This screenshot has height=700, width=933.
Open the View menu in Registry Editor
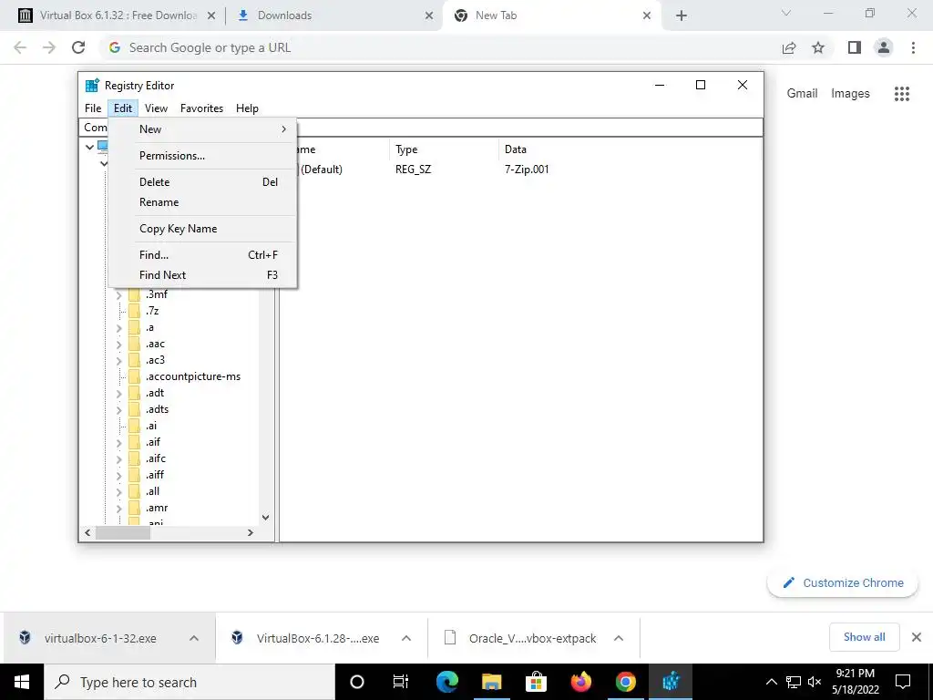[x=156, y=108]
